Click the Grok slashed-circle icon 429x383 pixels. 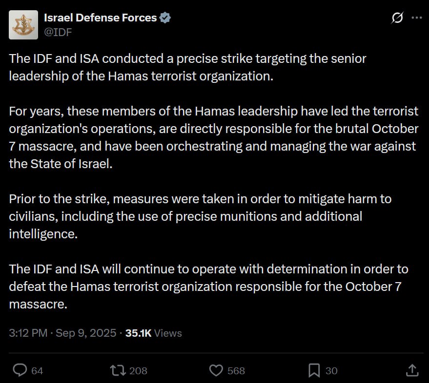pos(397,18)
